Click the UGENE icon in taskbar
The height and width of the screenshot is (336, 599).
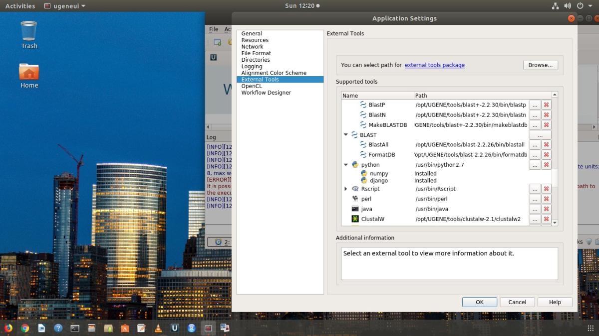point(175,328)
